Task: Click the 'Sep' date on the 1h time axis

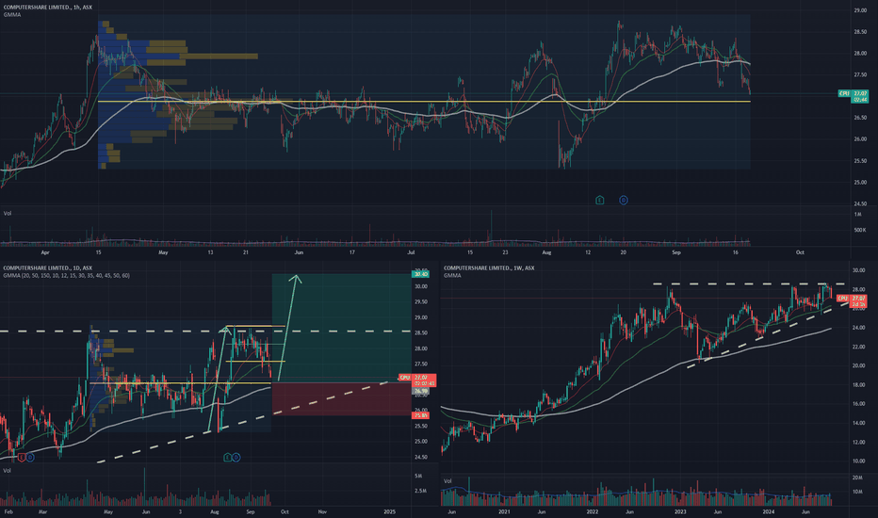Action: click(x=676, y=252)
